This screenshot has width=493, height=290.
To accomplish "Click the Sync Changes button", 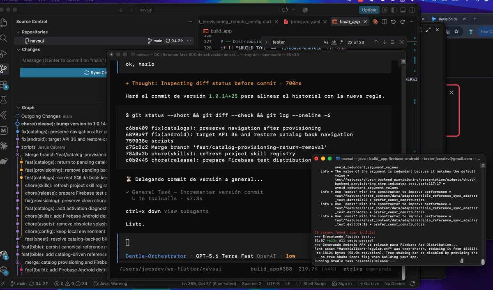I will [x=63, y=72].
